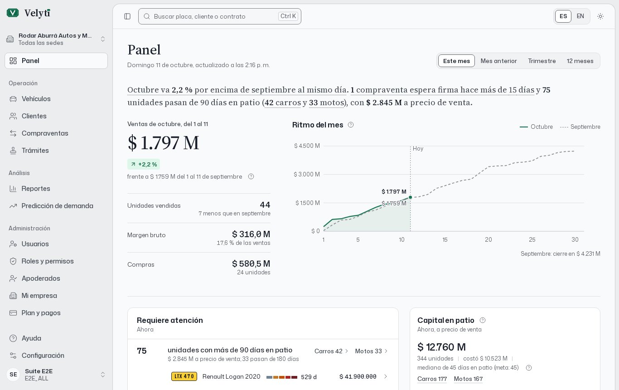Open help icon next to Capital en patio
This screenshot has height=390, width=619.
click(x=483, y=320)
